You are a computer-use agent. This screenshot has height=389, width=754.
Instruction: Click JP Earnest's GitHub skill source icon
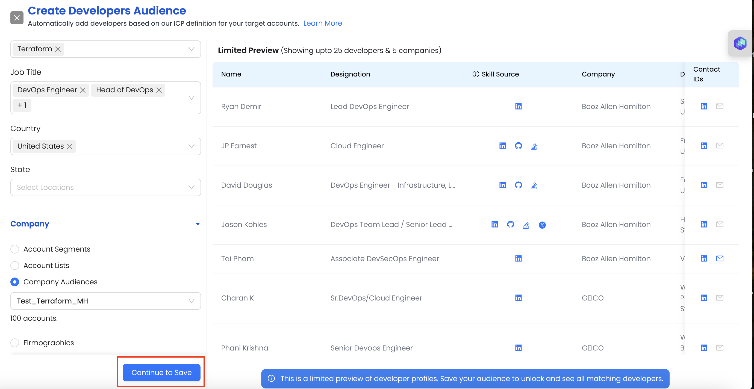tap(518, 146)
